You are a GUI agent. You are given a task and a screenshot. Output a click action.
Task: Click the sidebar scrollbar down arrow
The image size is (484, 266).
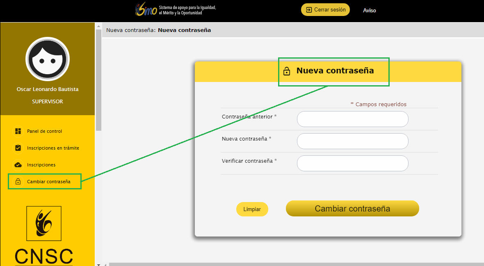coord(98,264)
